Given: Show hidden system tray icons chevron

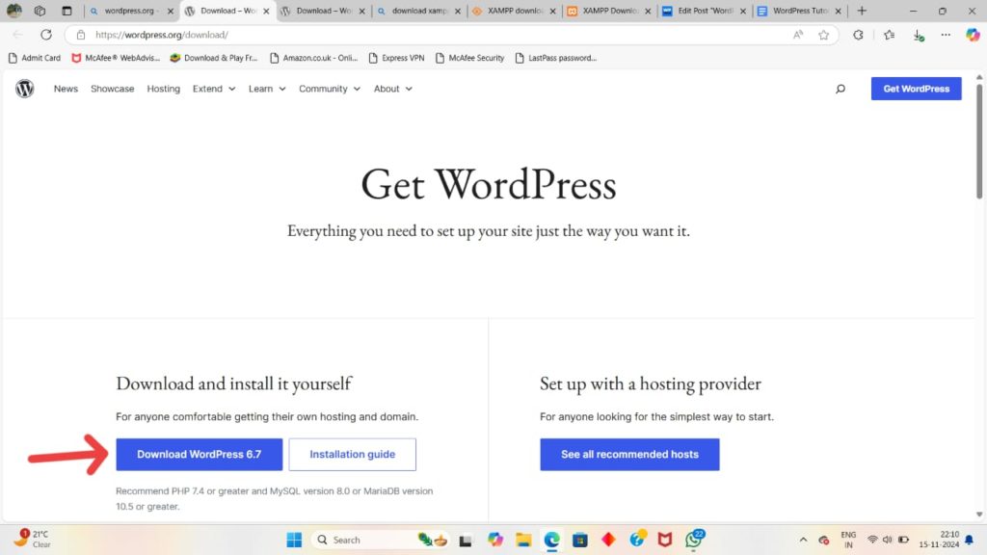Looking at the screenshot, I should (803, 540).
